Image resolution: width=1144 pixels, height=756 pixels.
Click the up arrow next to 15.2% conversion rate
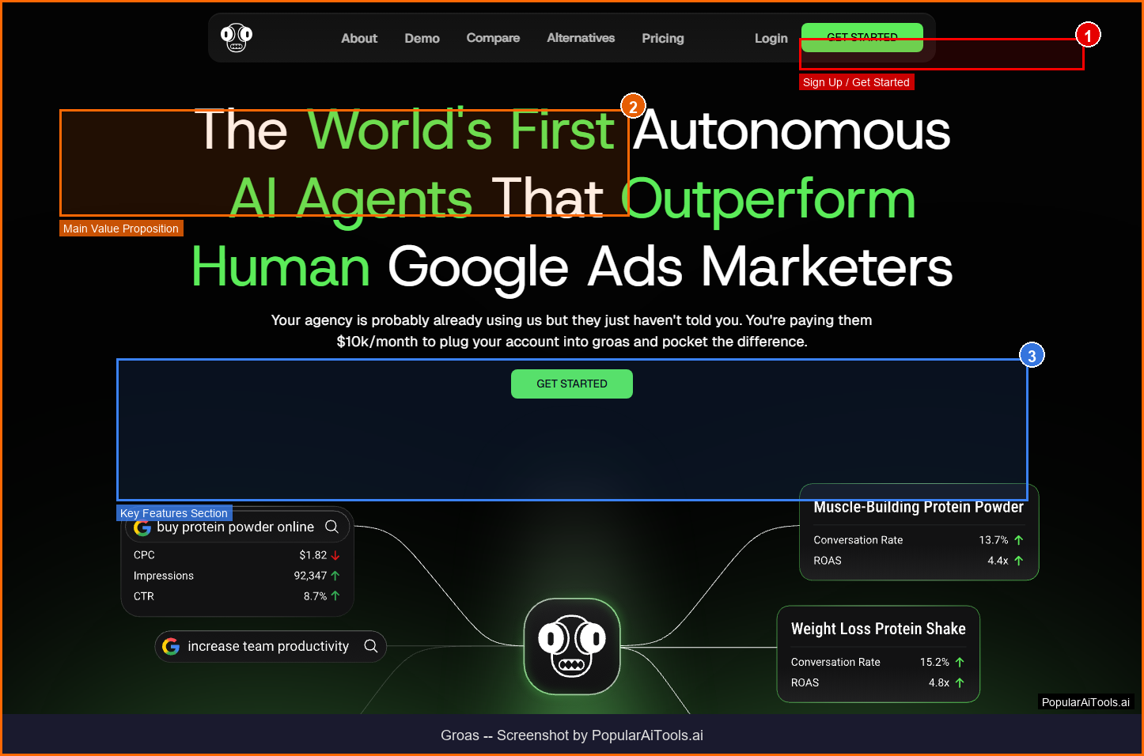tap(960, 662)
